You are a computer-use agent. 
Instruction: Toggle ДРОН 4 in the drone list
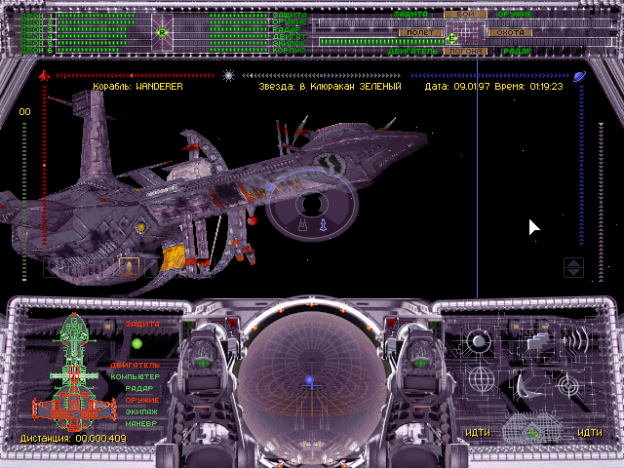[x=37, y=36]
